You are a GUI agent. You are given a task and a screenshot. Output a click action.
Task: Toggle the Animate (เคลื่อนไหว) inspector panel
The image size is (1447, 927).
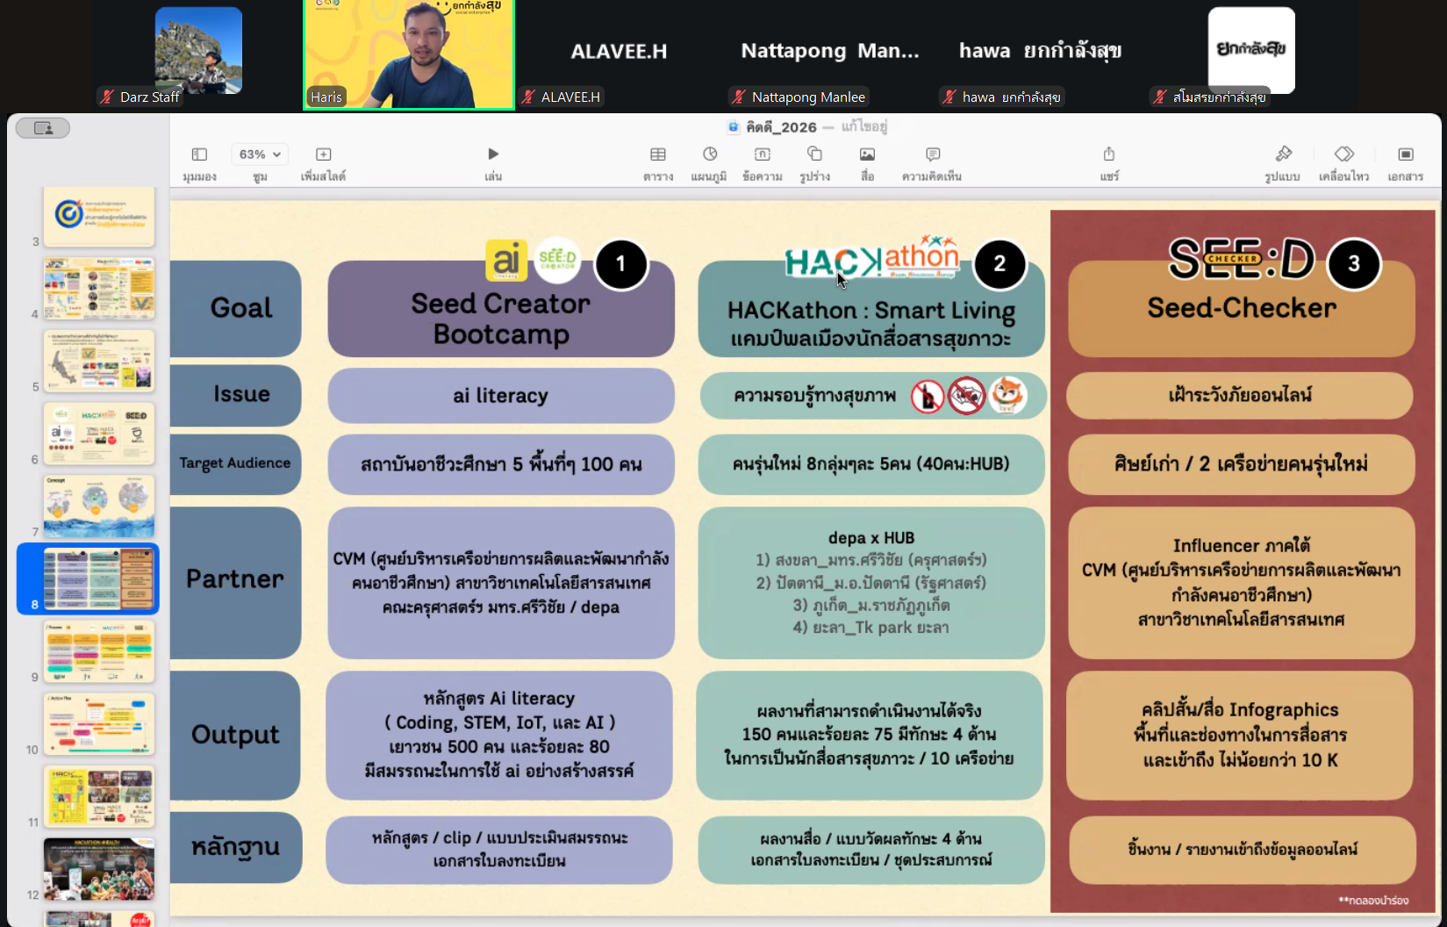point(1343,154)
